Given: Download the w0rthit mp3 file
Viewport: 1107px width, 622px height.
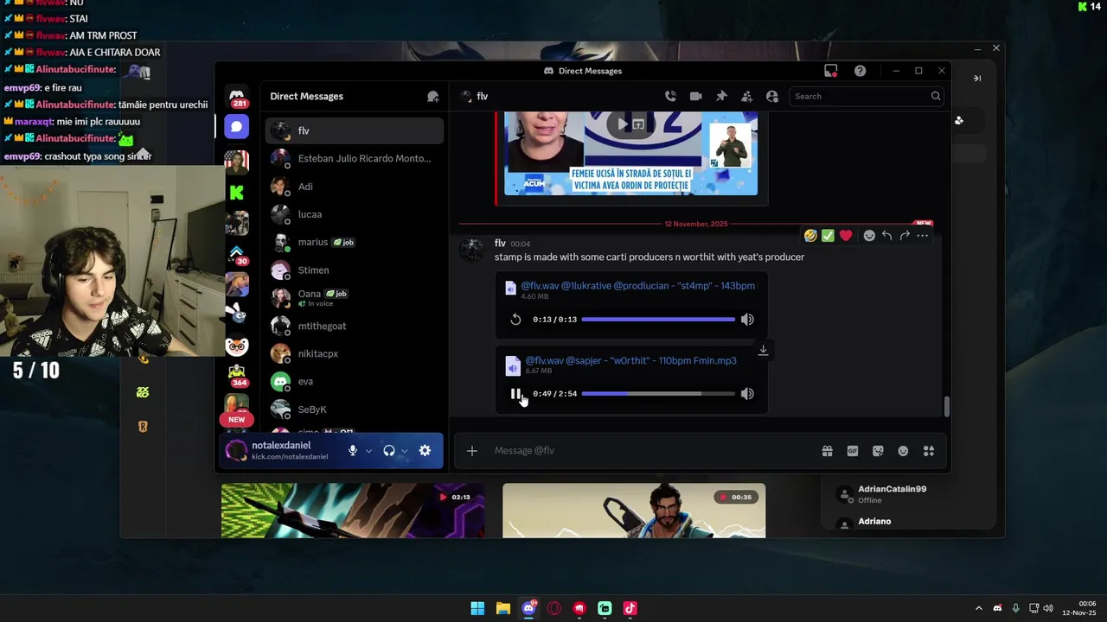Looking at the screenshot, I should tap(763, 351).
